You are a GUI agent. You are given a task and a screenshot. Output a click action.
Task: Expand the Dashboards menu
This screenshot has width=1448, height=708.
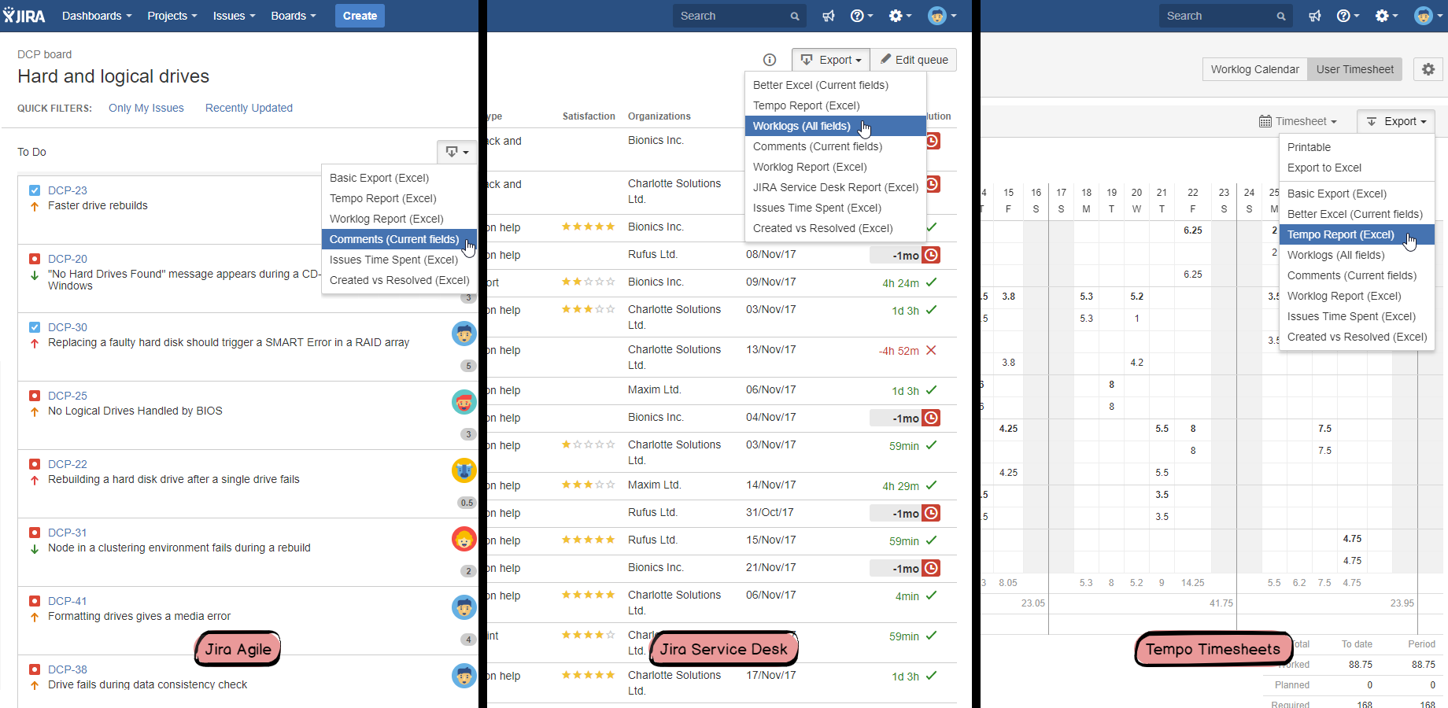(97, 16)
